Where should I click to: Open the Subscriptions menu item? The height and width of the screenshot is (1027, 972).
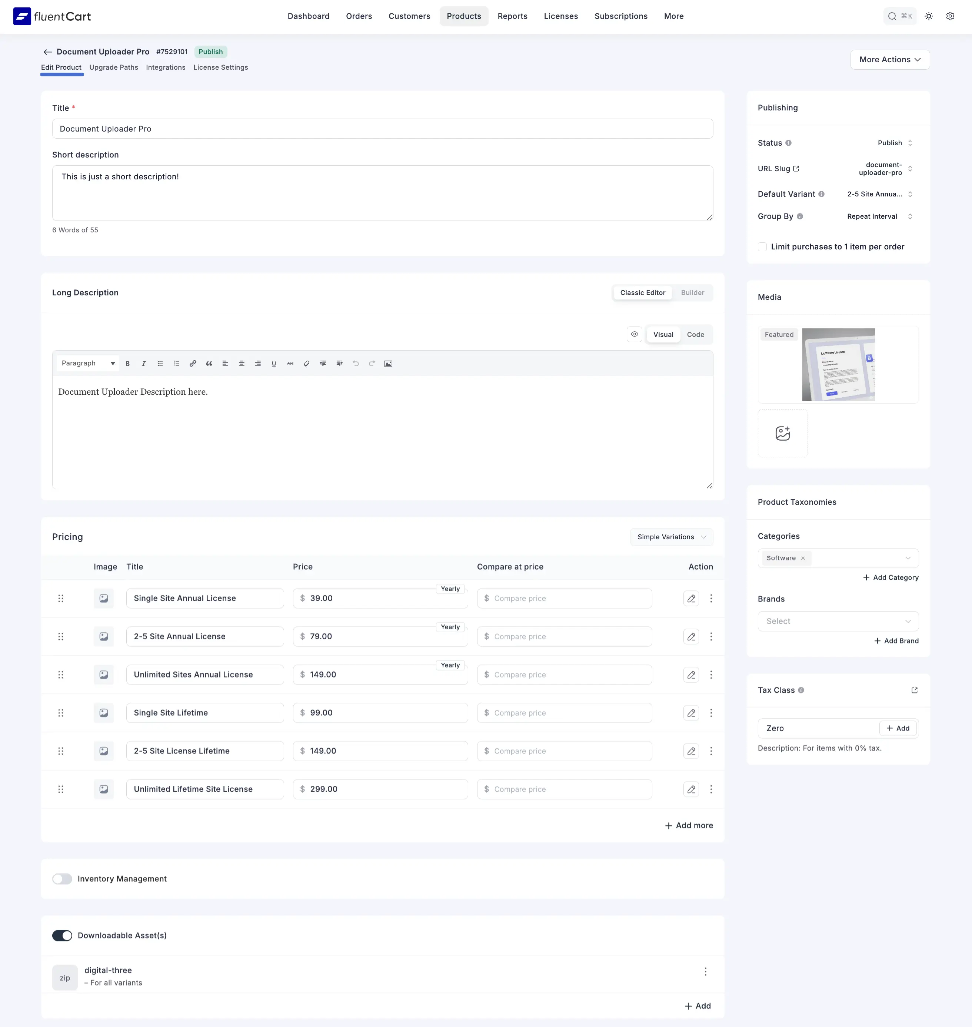coord(621,16)
